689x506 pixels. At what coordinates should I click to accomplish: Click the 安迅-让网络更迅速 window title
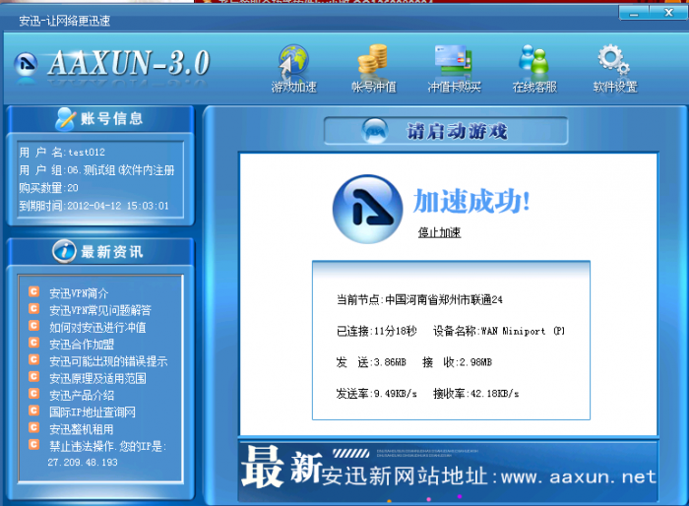click(65, 21)
